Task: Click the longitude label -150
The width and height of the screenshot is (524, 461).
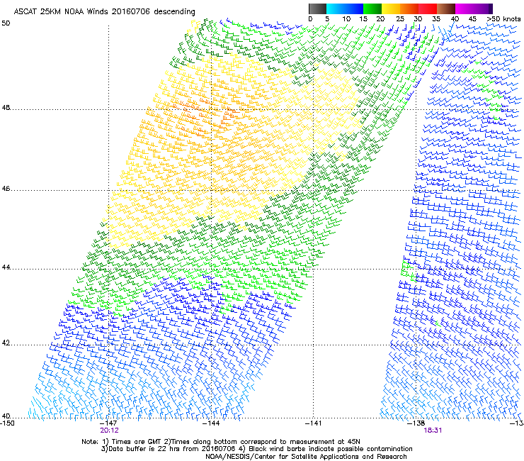Action: click(x=7, y=423)
